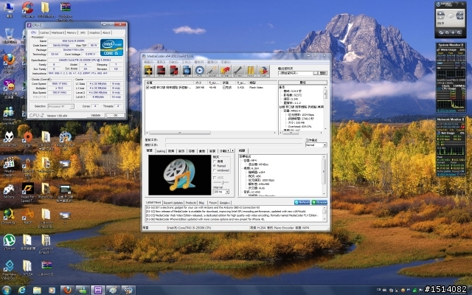Open Internet Explorer from the taskbar
Screen dimensions: 472x295
[x=21, y=290]
